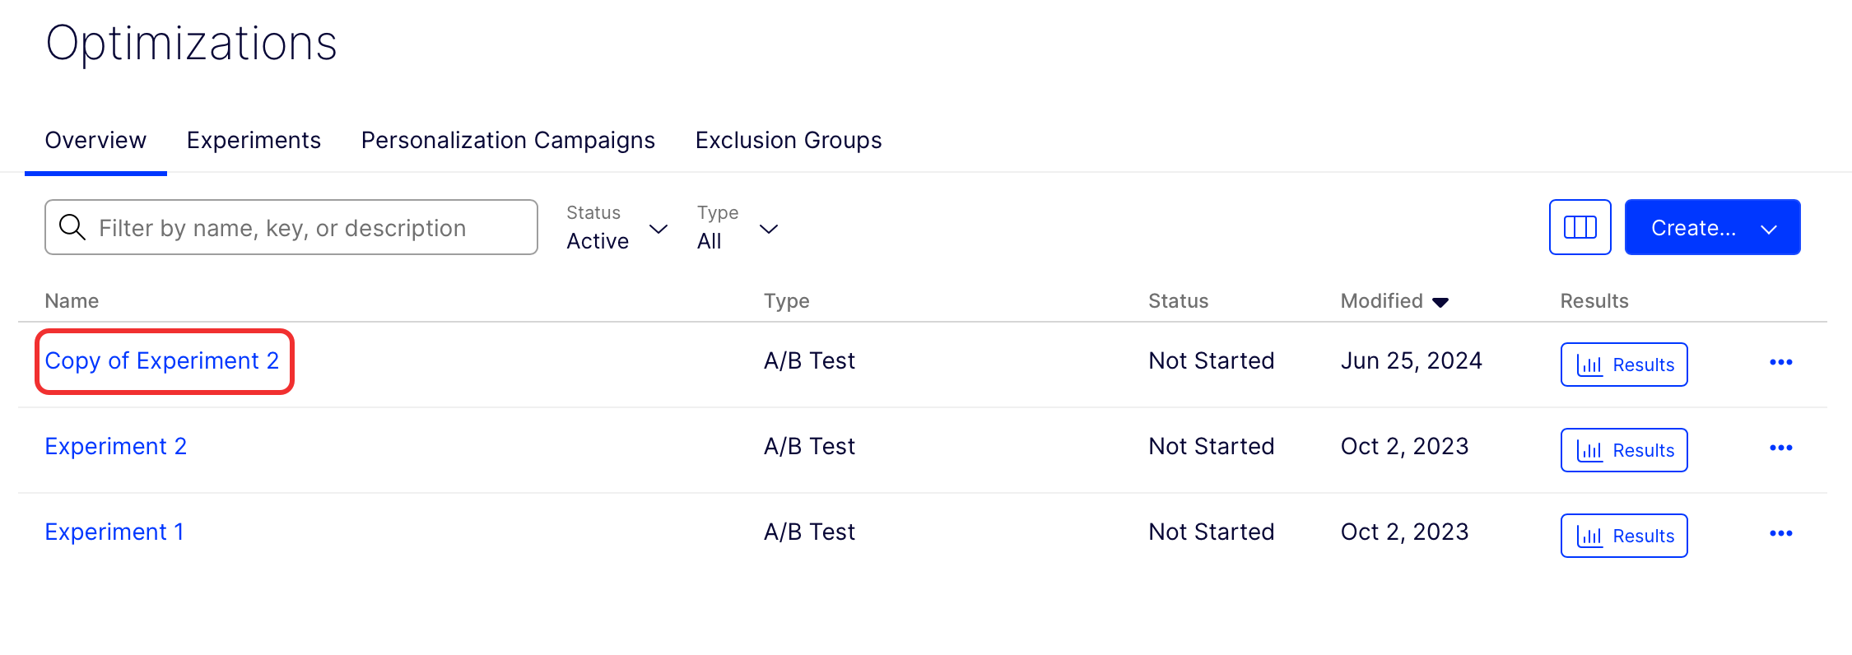View Results for Experiment 2
The image size is (1852, 655).
[x=1624, y=450]
